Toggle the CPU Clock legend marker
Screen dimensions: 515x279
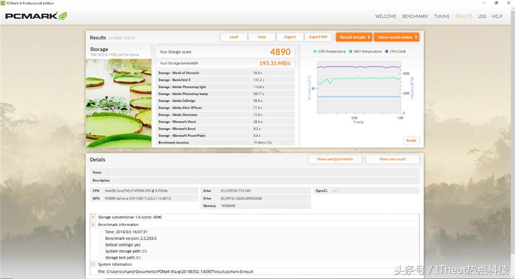coord(387,51)
